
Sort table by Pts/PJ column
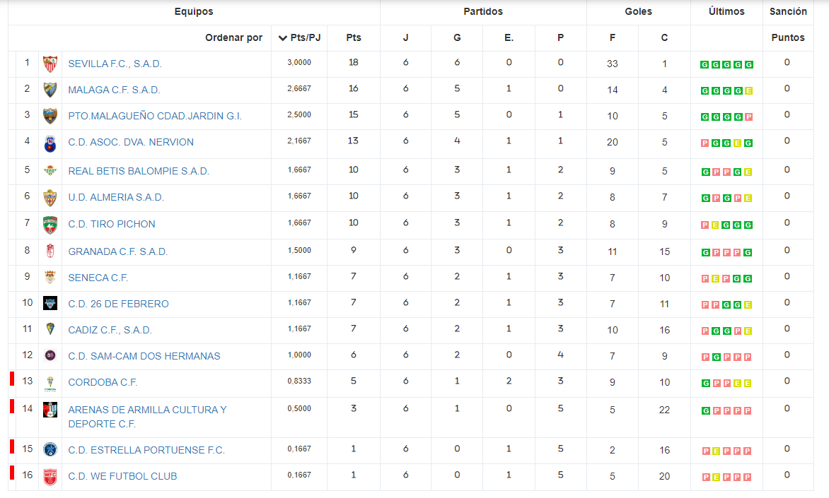(299, 37)
